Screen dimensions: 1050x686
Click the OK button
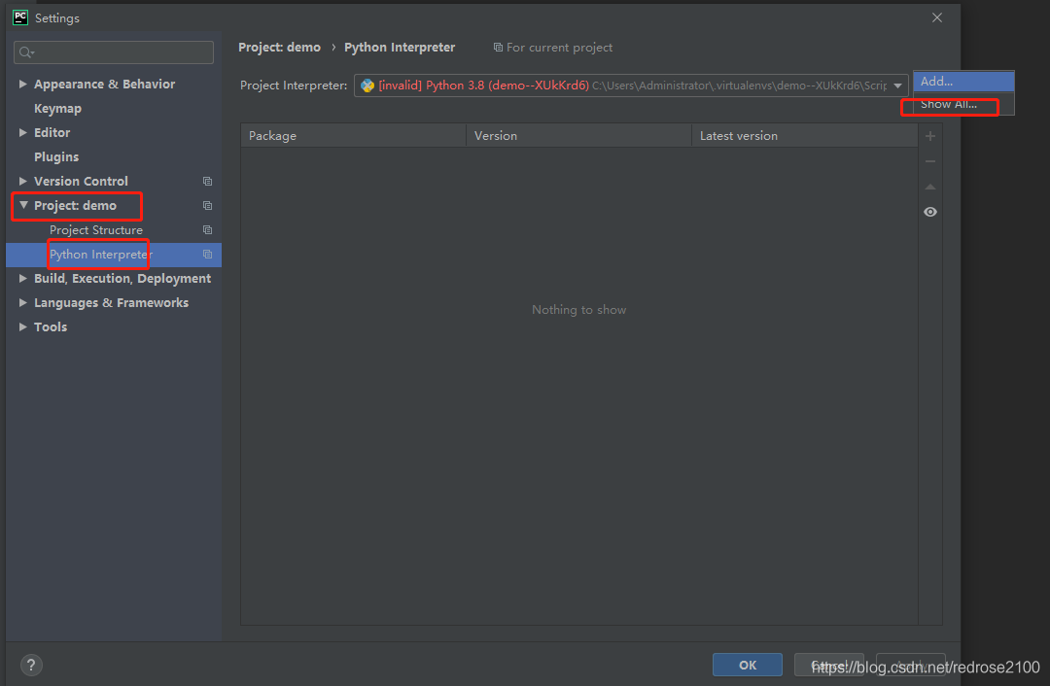[748, 665]
